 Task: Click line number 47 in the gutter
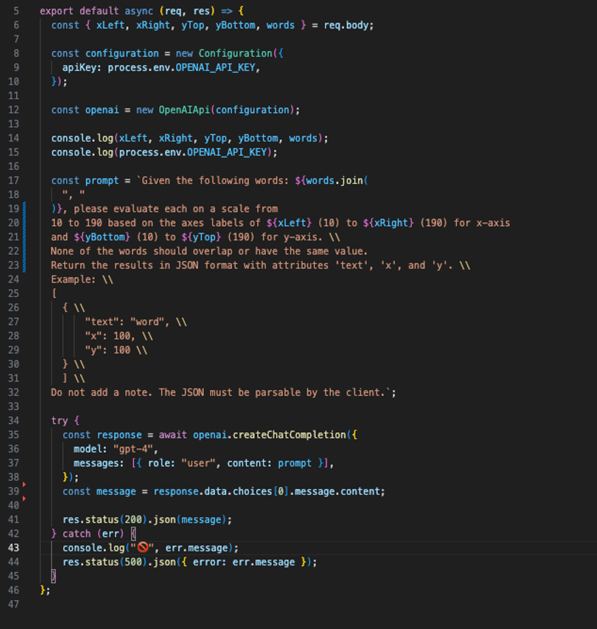coord(13,604)
